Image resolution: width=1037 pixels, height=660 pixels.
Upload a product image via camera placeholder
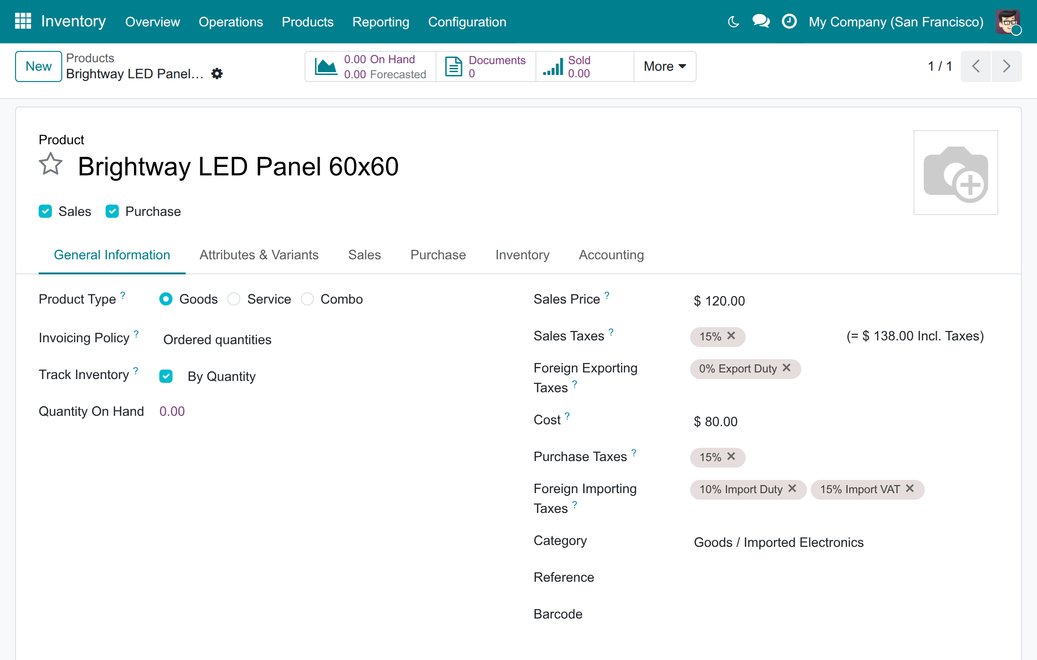(955, 173)
